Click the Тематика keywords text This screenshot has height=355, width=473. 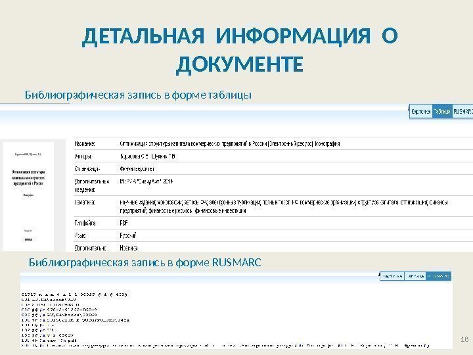[x=284, y=206]
